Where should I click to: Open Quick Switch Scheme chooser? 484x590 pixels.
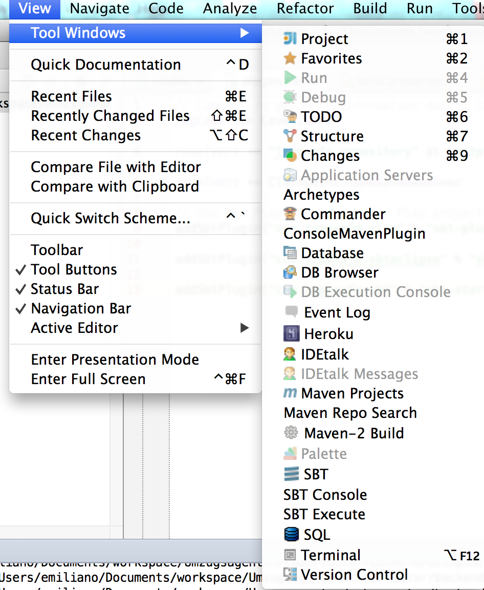pos(111,218)
